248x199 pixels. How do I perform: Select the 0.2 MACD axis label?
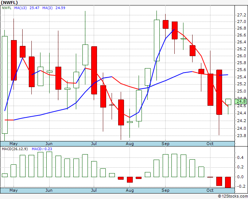(x=240, y=167)
